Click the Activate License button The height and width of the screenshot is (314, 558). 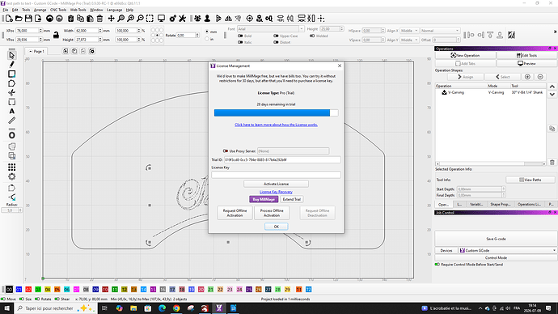[276, 184]
